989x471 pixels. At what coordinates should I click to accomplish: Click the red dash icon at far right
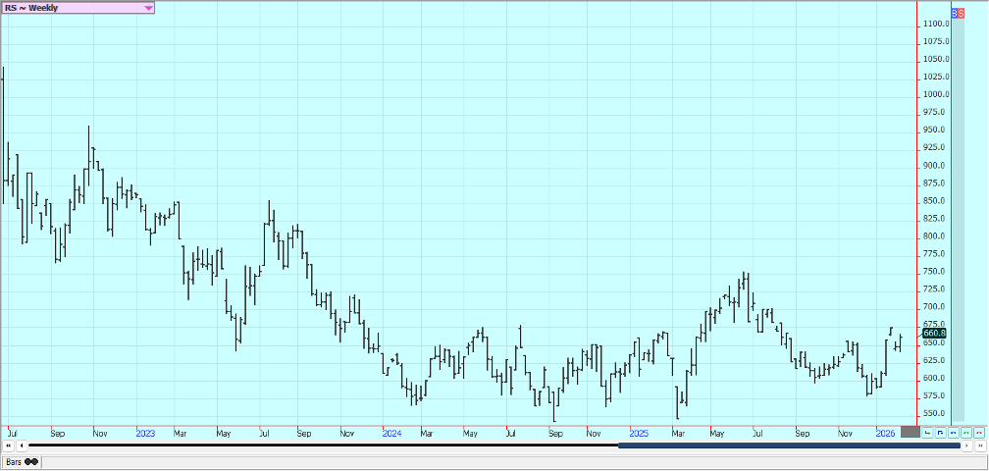point(978,432)
